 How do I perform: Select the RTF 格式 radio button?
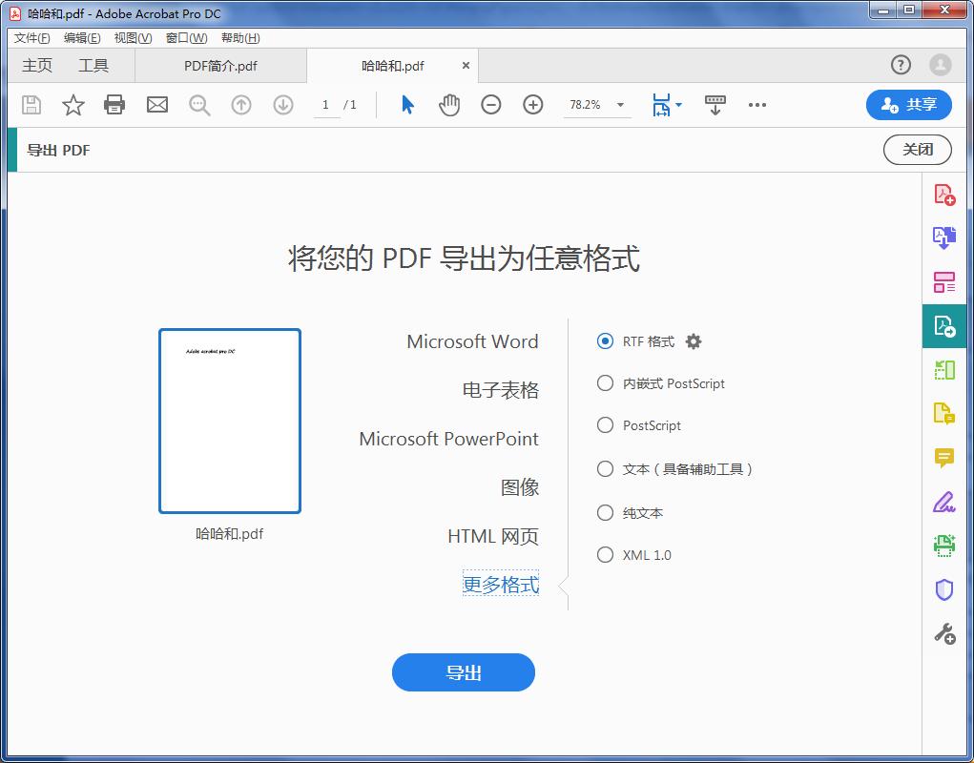[604, 340]
